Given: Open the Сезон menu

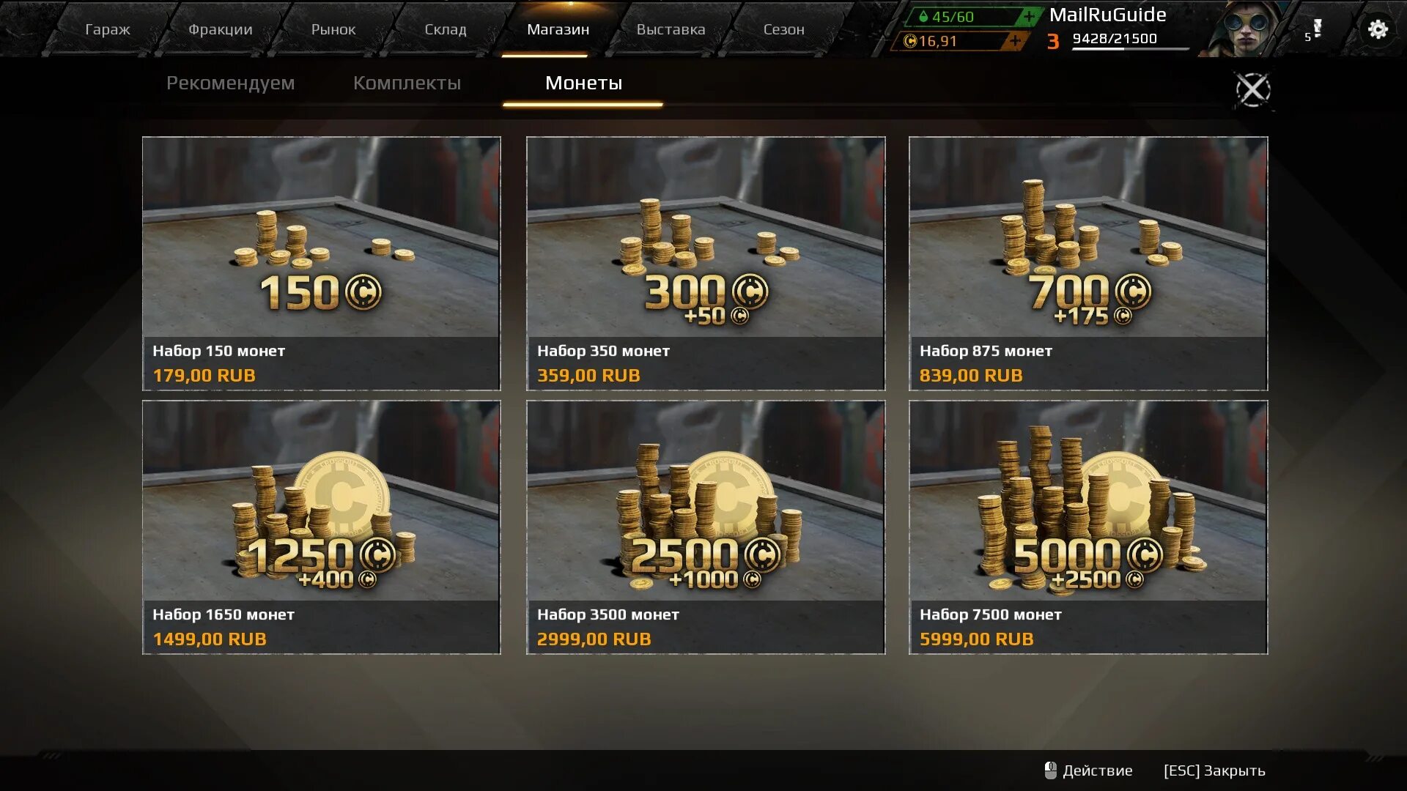Looking at the screenshot, I should point(783,29).
